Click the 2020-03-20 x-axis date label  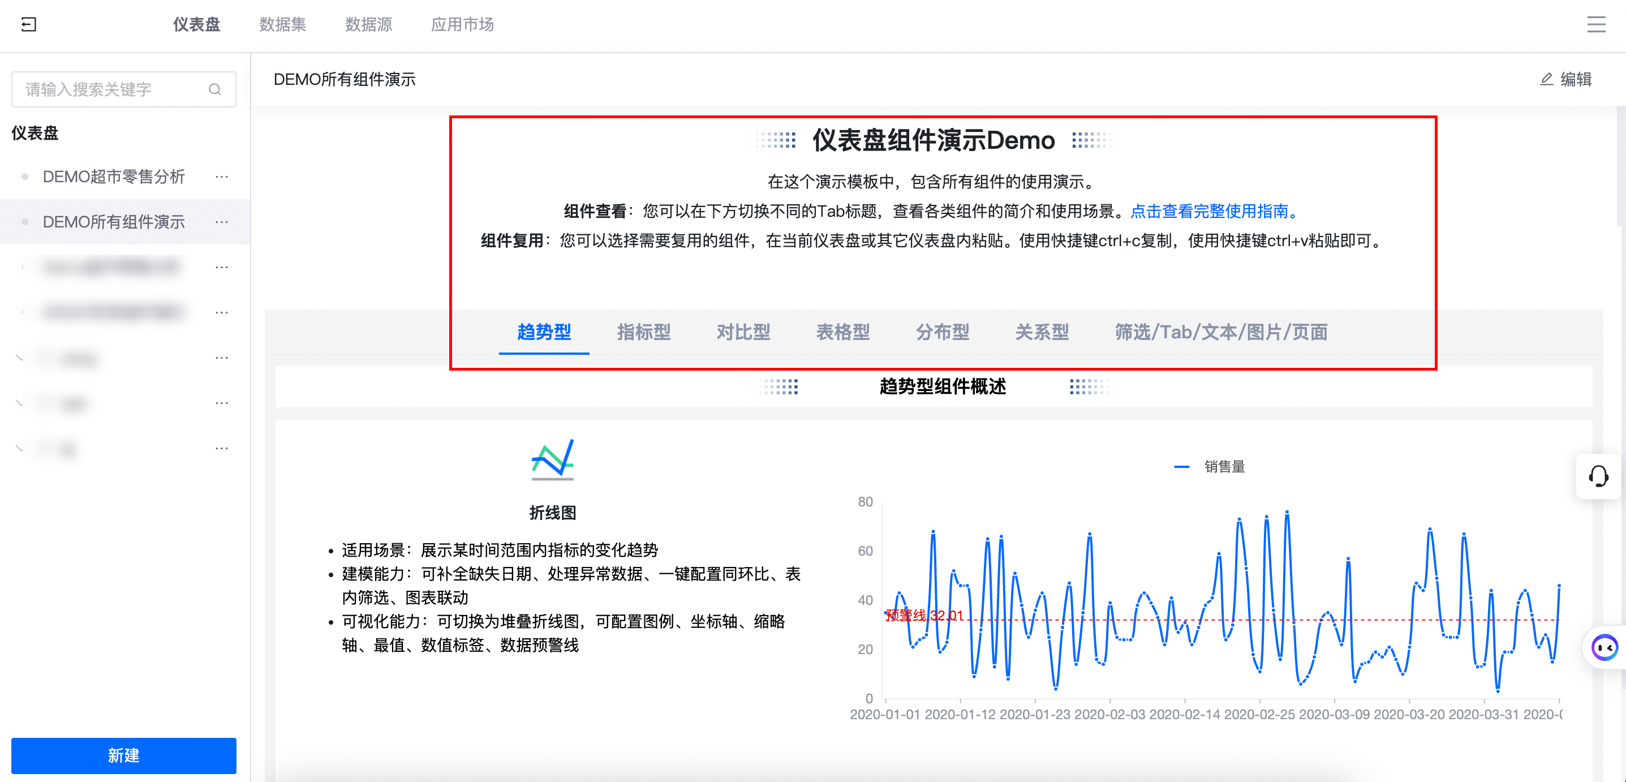[1409, 714]
